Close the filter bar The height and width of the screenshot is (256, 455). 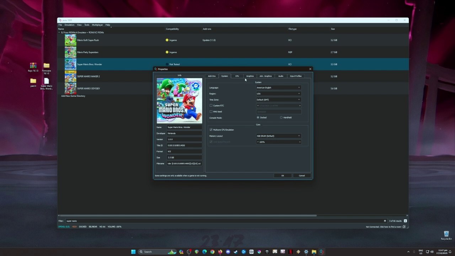[x=405, y=221]
